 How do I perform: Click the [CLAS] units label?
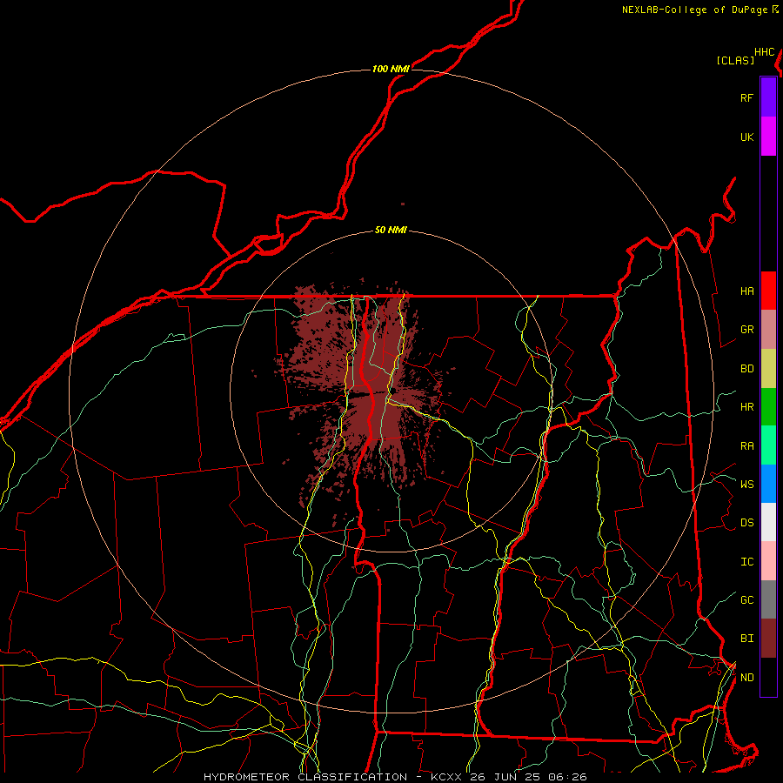point(735,61)
